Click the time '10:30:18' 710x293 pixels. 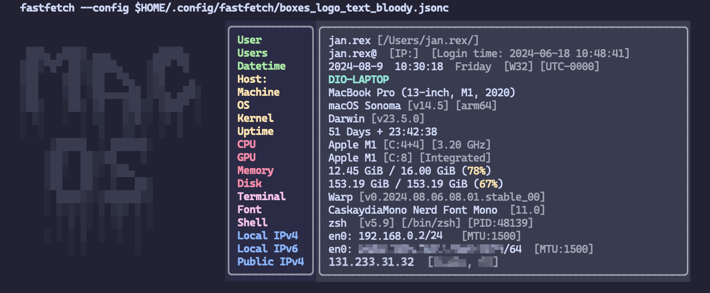coord(419,66)
